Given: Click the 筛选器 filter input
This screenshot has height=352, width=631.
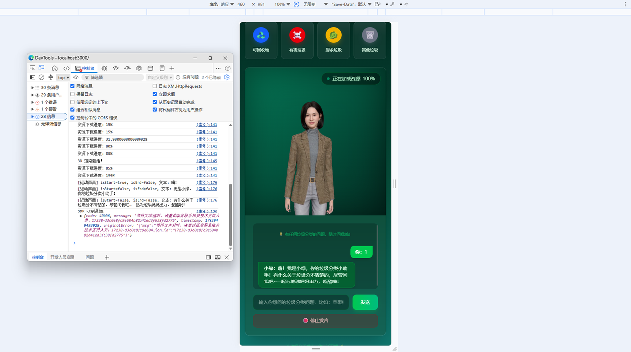Looking at the screenshot, I should click(x=112, y=77).
